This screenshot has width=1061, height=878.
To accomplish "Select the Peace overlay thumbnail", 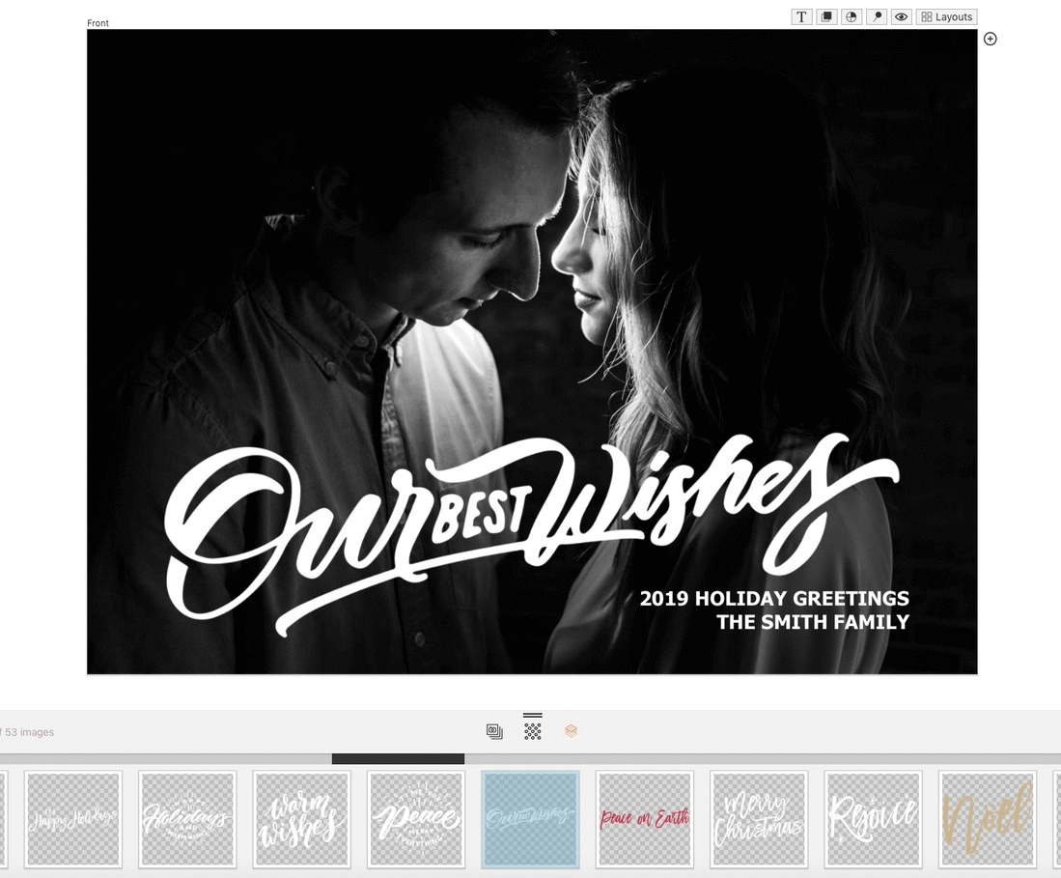I will pyautogui.click(x=416, y=819).
